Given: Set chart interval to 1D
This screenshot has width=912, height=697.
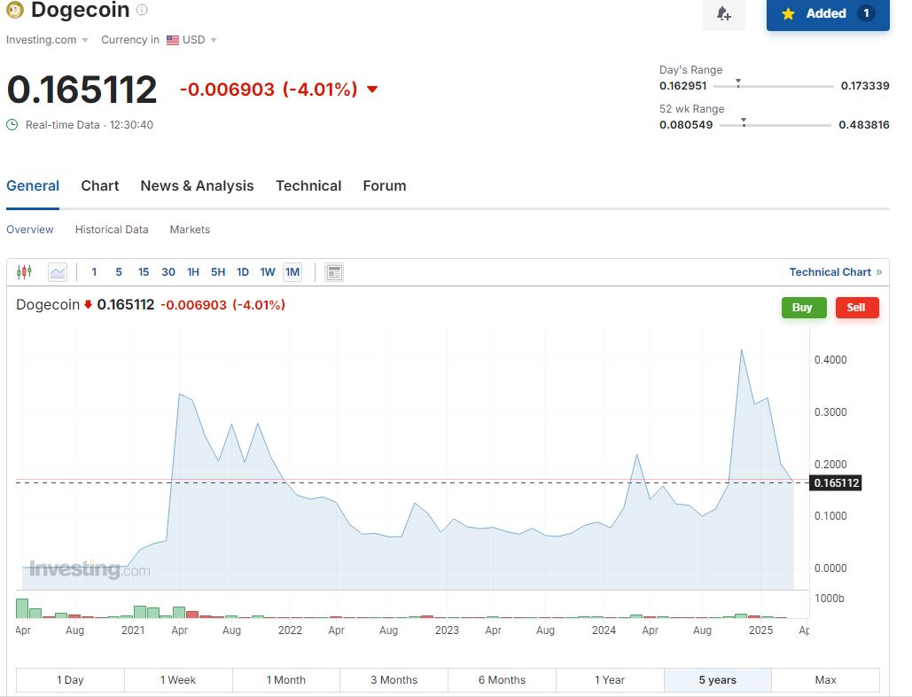Looking at the screenshot, I should pyautogui.click(x=243, y=271).
